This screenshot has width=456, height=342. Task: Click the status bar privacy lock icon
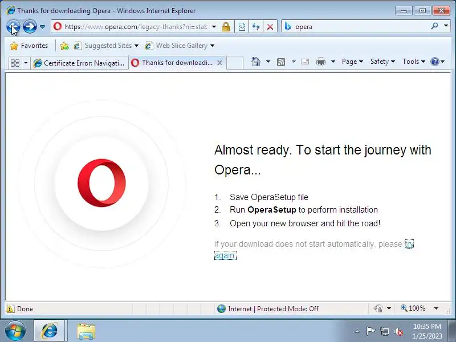tap(378, 308)
